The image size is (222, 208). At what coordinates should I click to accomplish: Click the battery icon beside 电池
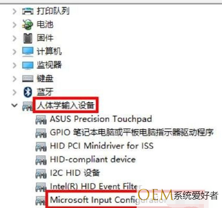27,25
